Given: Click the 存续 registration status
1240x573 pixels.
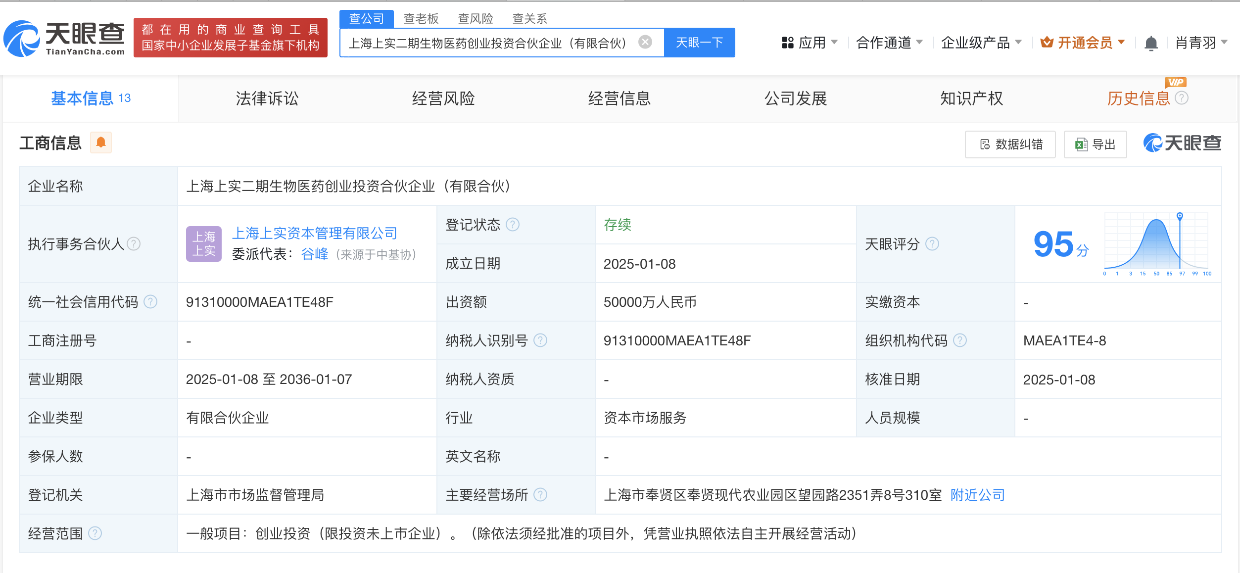Looking at the screenshot, I should point(618,225).
